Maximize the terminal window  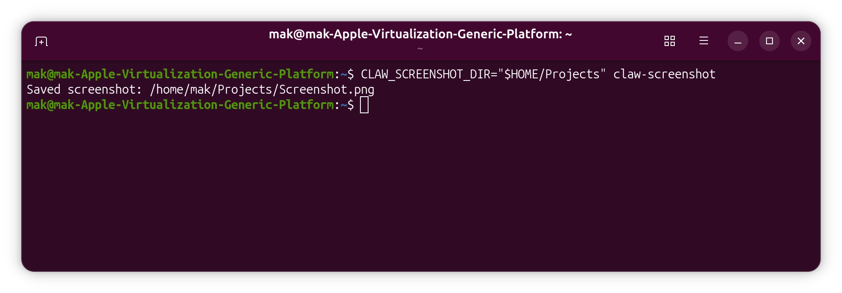coord(769,41)
